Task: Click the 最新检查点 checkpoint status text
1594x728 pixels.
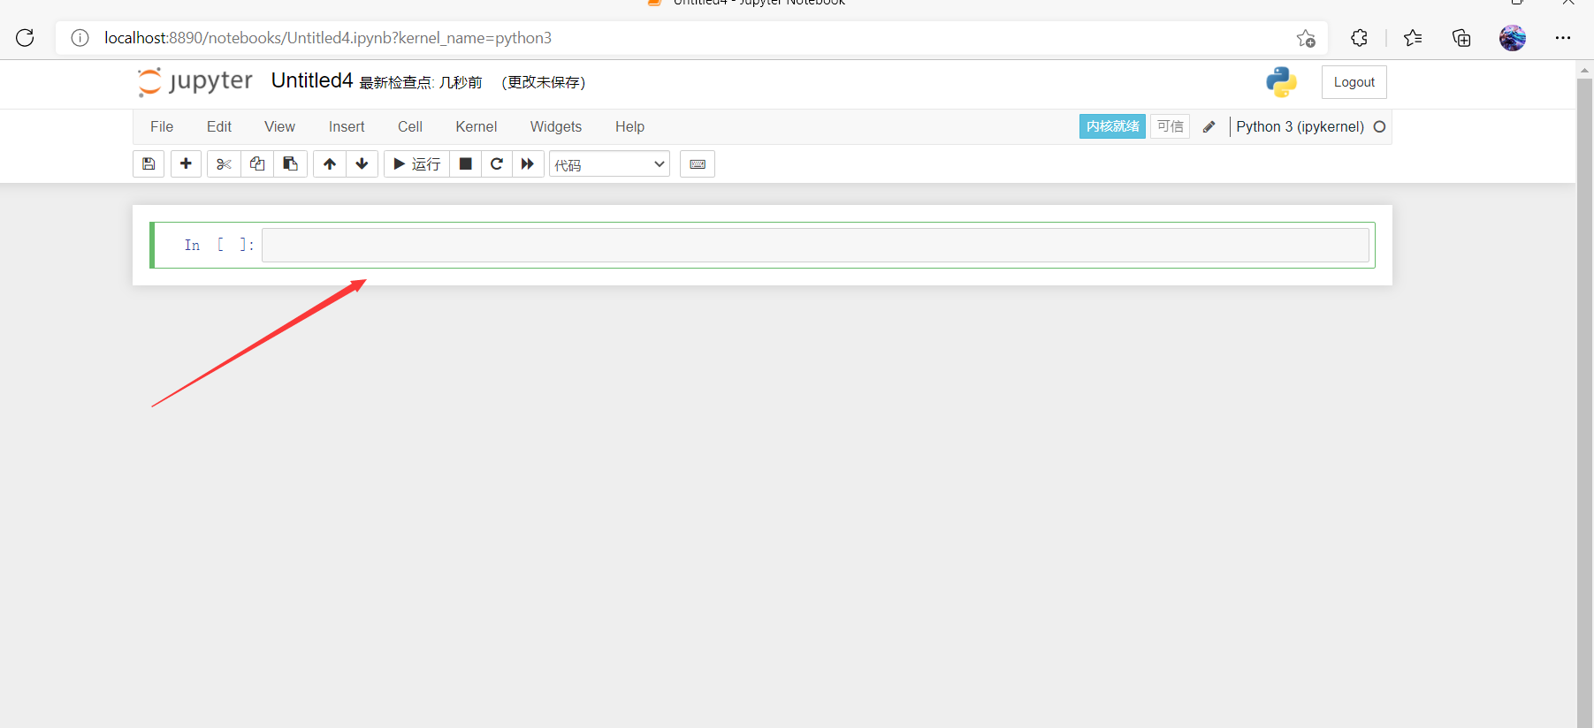Action: (421, 82)
